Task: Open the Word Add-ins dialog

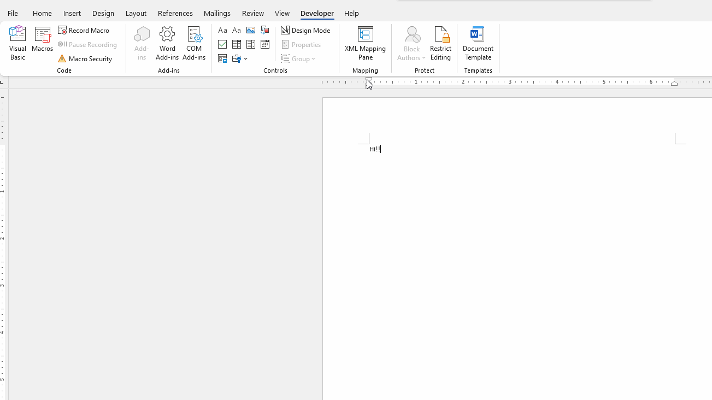Action: point(167,43)
